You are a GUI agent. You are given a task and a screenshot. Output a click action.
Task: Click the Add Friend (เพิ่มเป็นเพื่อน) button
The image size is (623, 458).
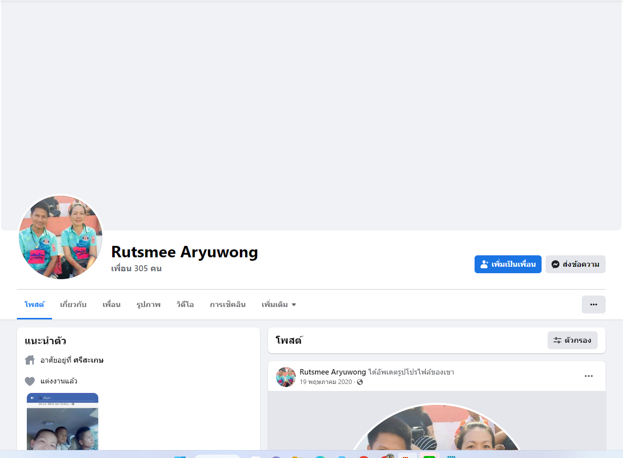[508, 264]
